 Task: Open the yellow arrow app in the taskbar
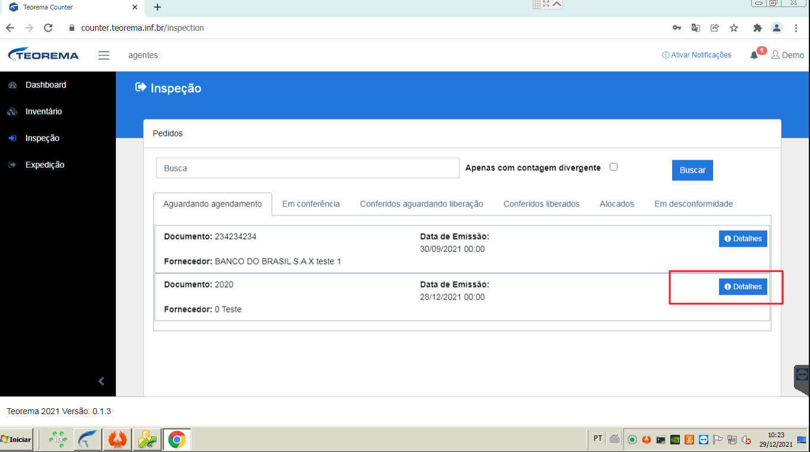(147, 440)
